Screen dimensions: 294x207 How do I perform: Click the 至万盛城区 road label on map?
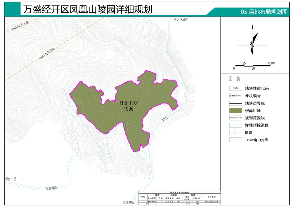click(181, 20)
